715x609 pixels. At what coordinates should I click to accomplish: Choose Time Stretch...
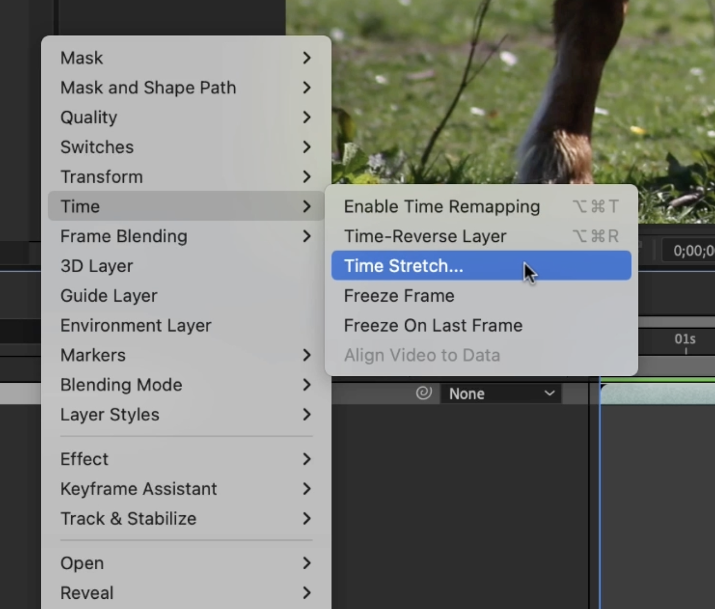[481, 266]
